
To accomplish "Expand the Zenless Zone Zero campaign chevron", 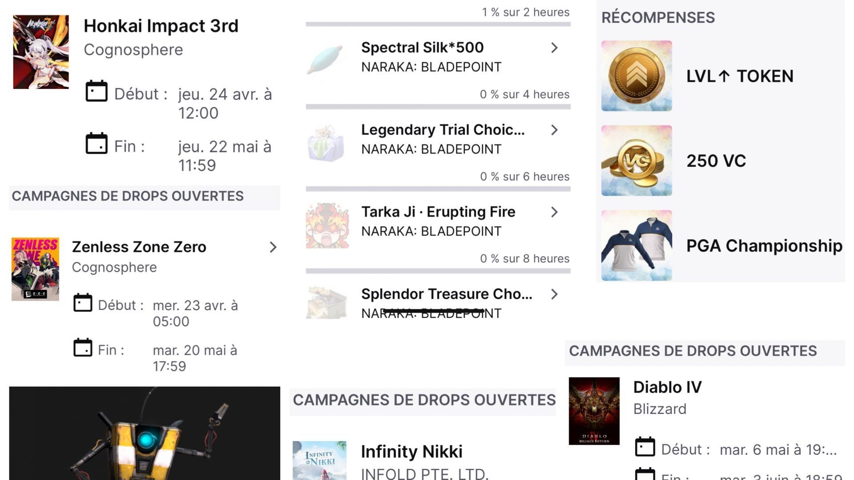I will pyautogui.click(x=273, y=247).
